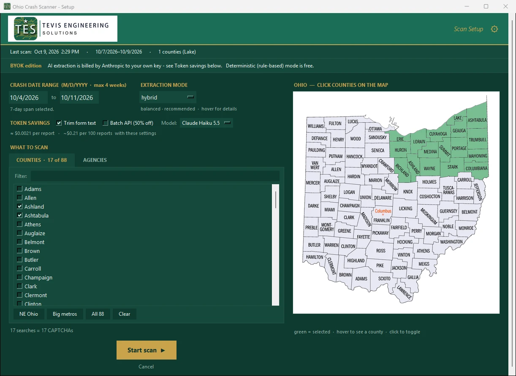Screen dimensions: 516x376
Task: Click the county Filter text field
Action: pos(155,176)
